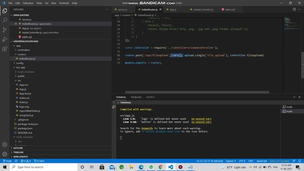
Task: Collapse the src folder
Action: 19,80
